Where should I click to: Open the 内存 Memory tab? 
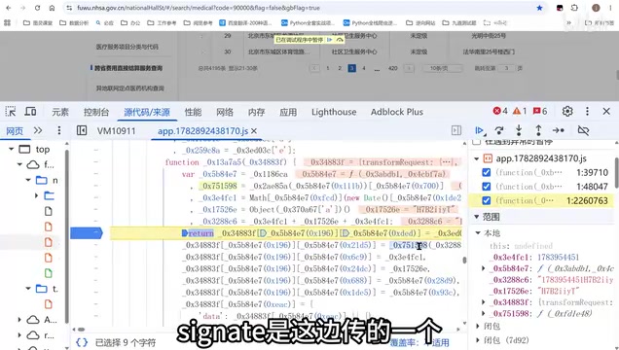256,112
